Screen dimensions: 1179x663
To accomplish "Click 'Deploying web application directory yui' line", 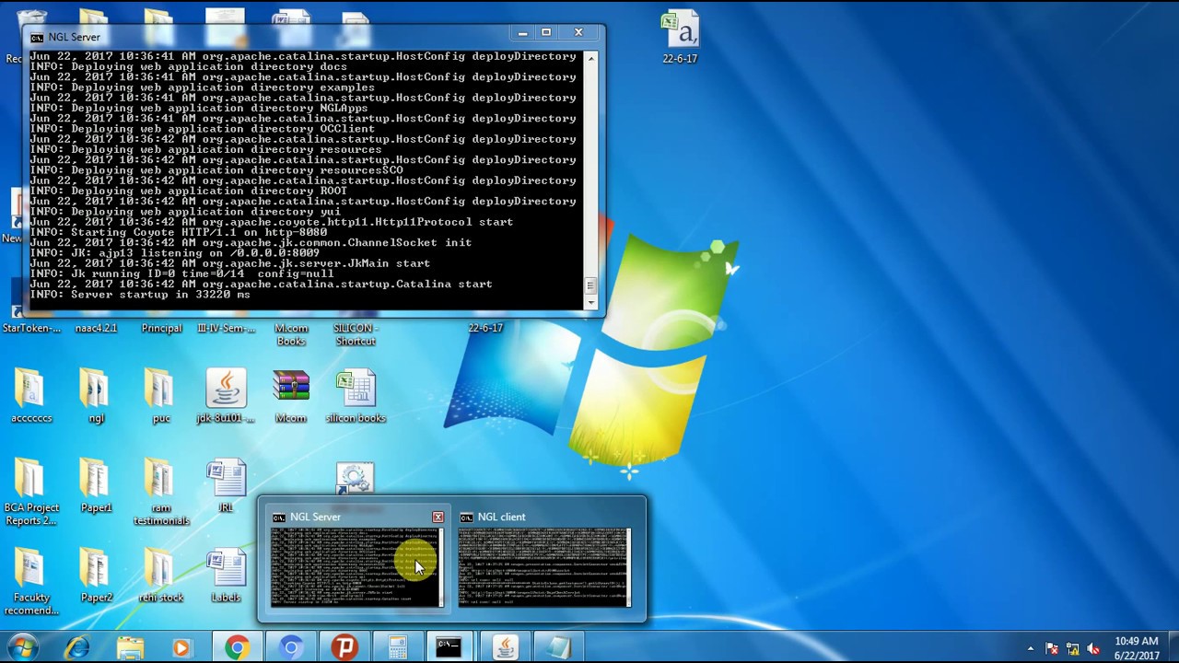I will (185, 212).
